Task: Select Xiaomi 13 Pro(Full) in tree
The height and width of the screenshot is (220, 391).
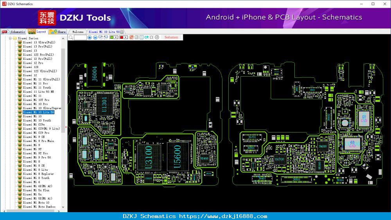Action: 38,47
